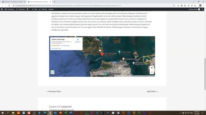Click the Alcatraz Island map marker

tap(119, 52)
